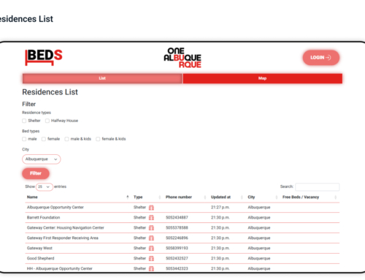Click shelter icon in Gateway Center Housing Navigation row
The height and width of the screenshot is (280, 365).
151,228
